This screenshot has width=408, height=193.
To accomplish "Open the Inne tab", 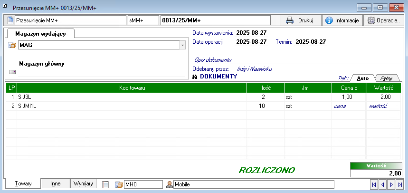I will point(55,183).
